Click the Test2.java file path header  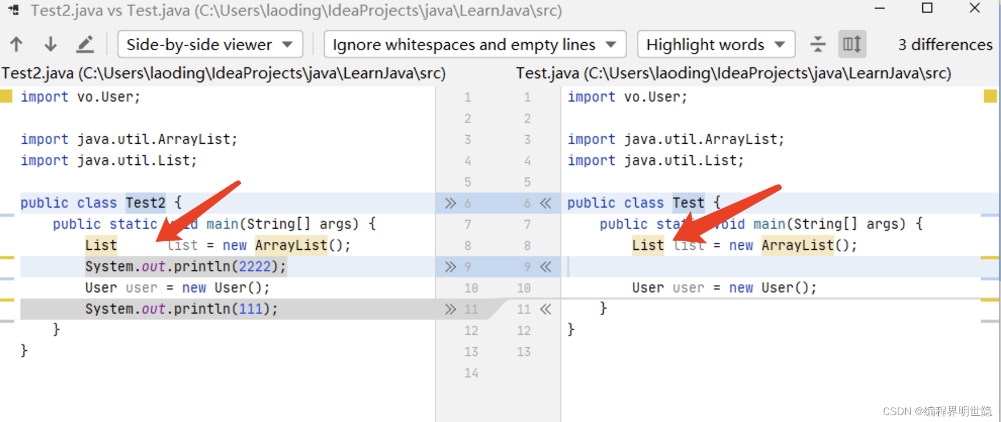coord(223,73)
